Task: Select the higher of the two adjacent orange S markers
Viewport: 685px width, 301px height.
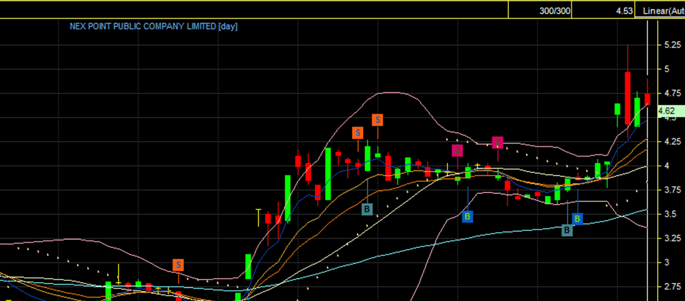Action: tap(377, 120)
